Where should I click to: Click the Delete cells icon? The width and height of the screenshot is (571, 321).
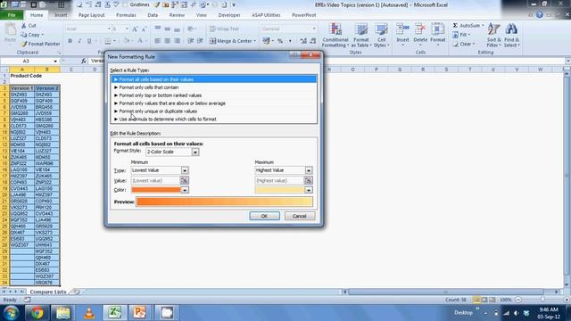tap(420, 29)
